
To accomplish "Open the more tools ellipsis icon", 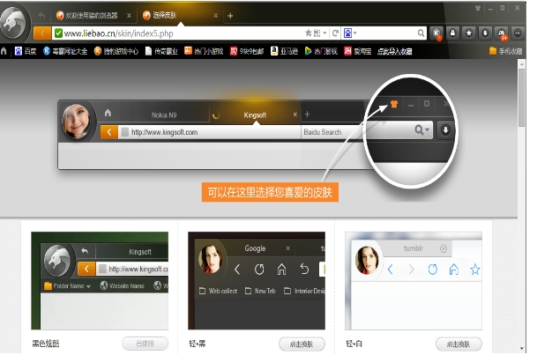I will [x=518, y=33].
